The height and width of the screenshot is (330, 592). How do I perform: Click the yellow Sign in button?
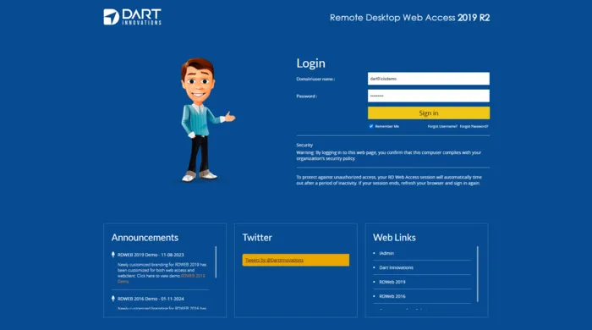click(429, 113)
